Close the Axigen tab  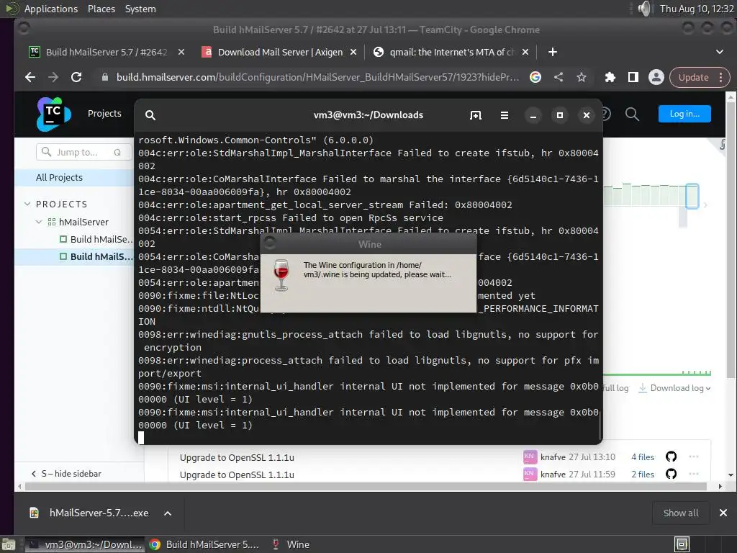(353, 52)
